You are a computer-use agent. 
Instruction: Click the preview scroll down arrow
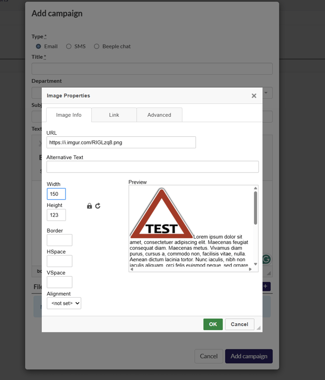(255, 264)
